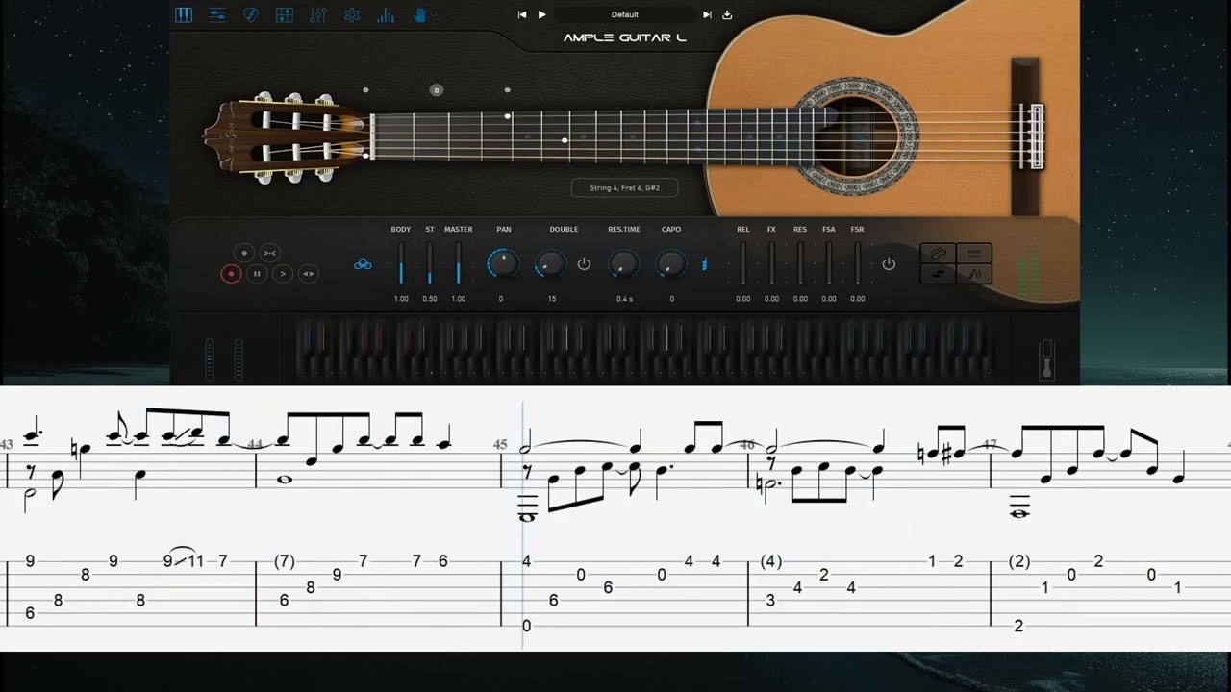Viewport: 1231px width, 692px height.
Task: Adjust the FX slider
Action: click(771, 262)
